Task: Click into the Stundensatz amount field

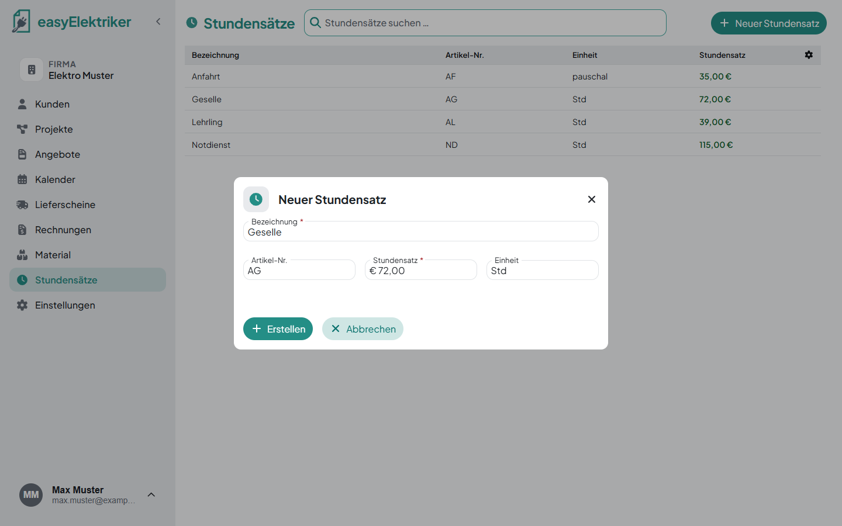Action: [421, 270]
